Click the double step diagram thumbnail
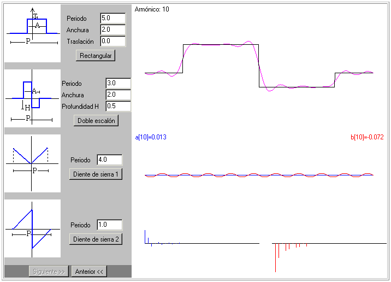The image size is (391, 282). tap(32, 98)
